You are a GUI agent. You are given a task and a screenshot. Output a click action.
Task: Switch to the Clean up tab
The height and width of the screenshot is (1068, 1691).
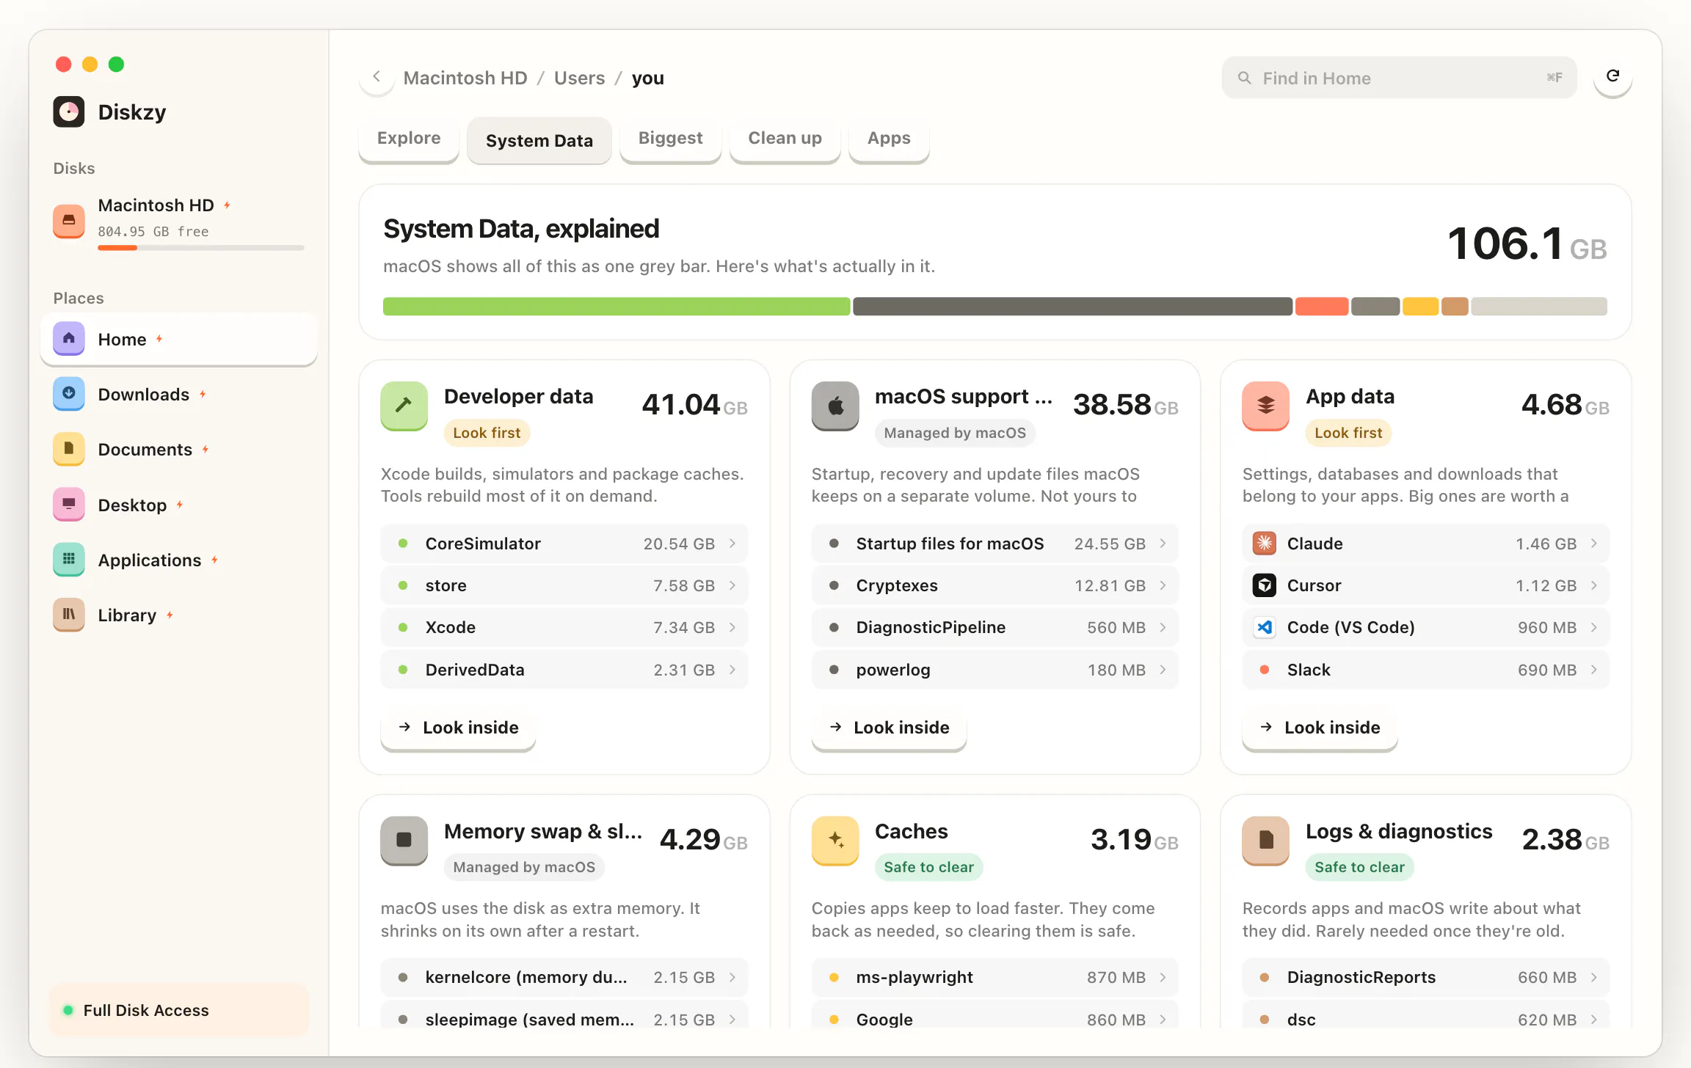tap(785, 139)
